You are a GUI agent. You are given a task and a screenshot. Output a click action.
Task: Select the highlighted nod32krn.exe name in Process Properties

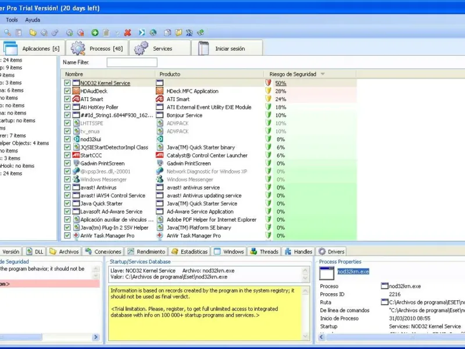pyautogui.click(x=353, y=271)
